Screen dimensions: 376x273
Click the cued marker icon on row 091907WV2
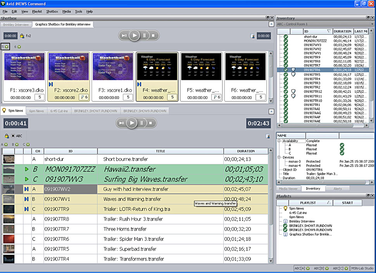[27, 189]
